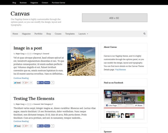Image resolution: width=168 pixels, height=133 pixels.
Task: Click Google +1 on 'Testing The Elements'
Action: pyautogui.click(x=27, y=126)
